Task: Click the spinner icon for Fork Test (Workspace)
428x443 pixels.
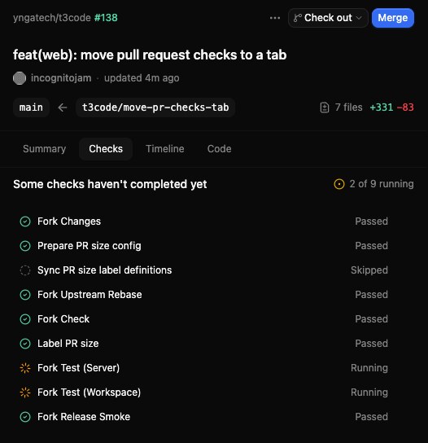Action: pos(25,393)
